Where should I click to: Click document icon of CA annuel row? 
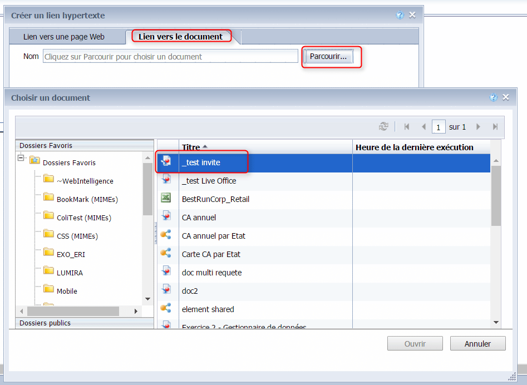click(166, 216)
